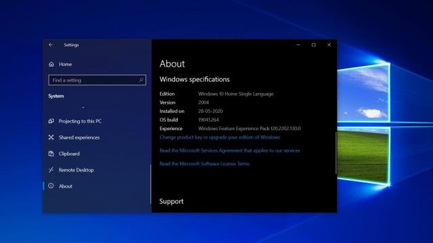Click the Edition label
Screen dimensions: 433x243
click(167, 94)
